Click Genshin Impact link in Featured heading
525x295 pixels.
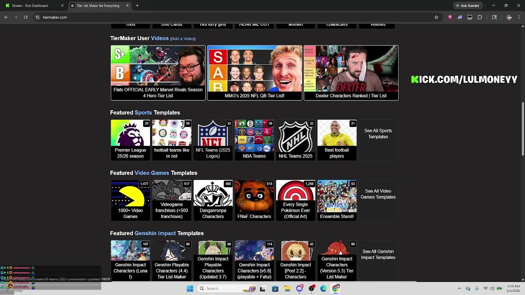pos(155,233)
